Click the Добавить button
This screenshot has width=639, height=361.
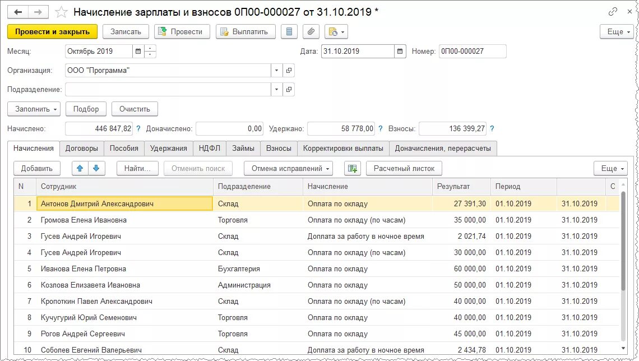(x=36, y=168)
